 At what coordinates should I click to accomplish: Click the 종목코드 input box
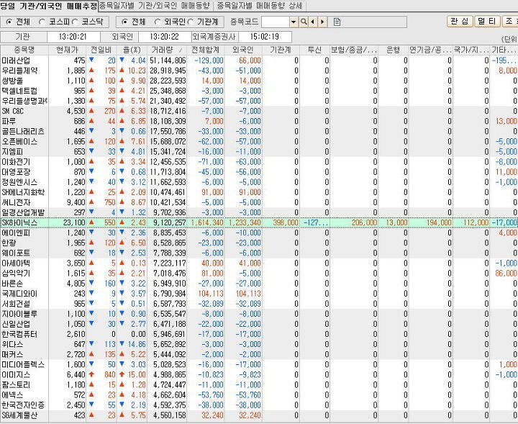point(276,22)
